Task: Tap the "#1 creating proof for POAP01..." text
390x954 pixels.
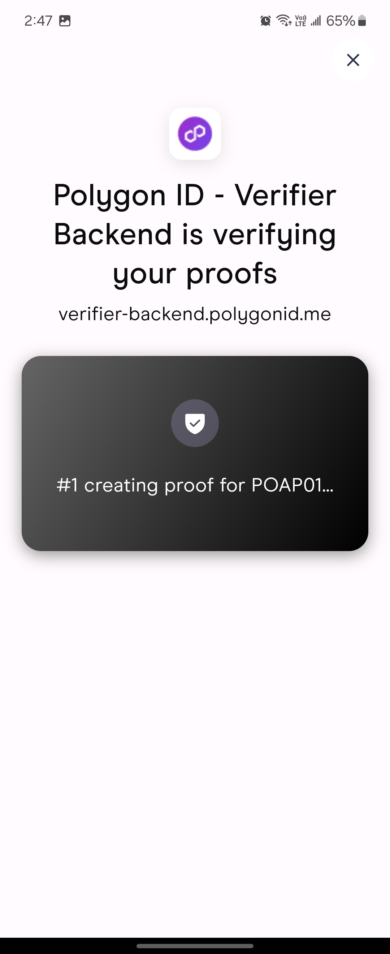Action: click(195, 485)
